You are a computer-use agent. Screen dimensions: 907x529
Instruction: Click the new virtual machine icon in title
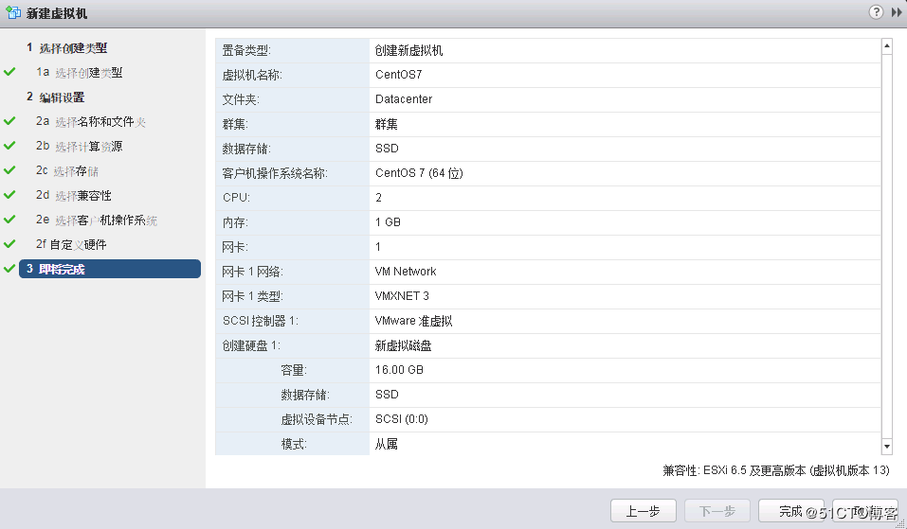coord(13,12)
